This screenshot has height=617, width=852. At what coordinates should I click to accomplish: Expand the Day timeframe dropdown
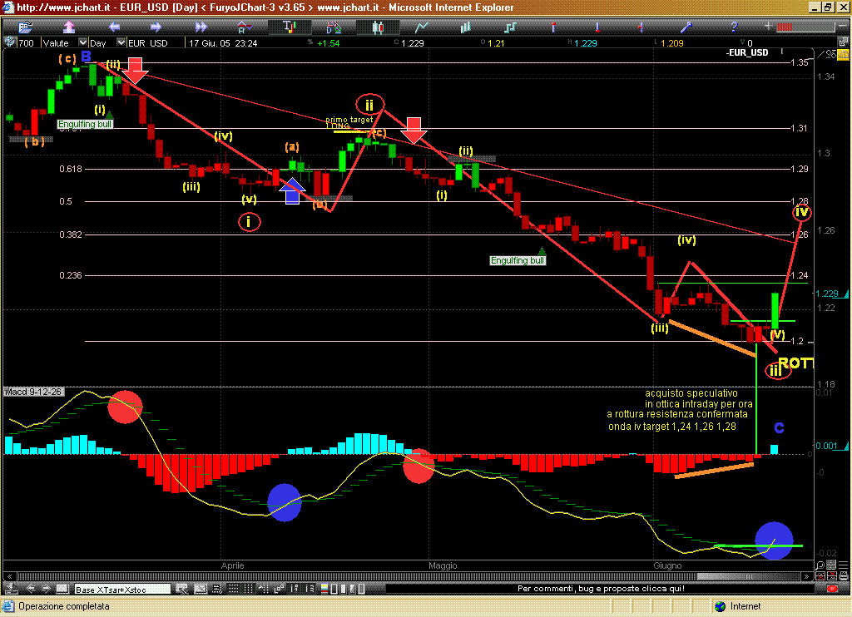click(121, 42)
